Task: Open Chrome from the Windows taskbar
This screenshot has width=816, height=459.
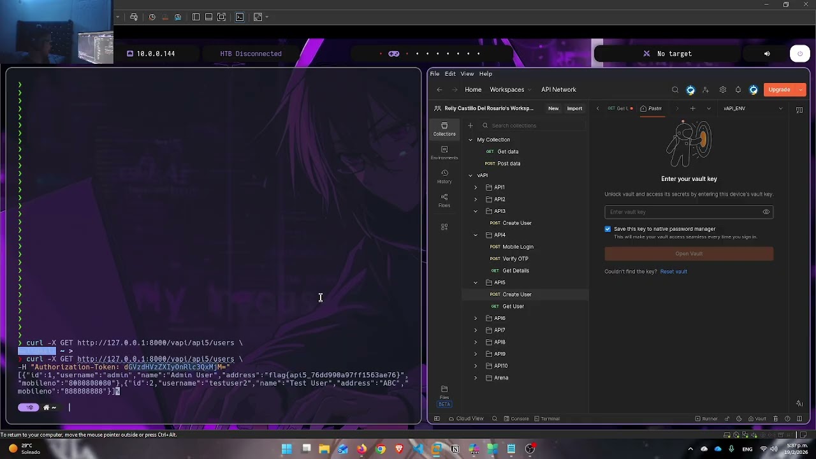Action: pyautogui.click(x=381, y=449)
